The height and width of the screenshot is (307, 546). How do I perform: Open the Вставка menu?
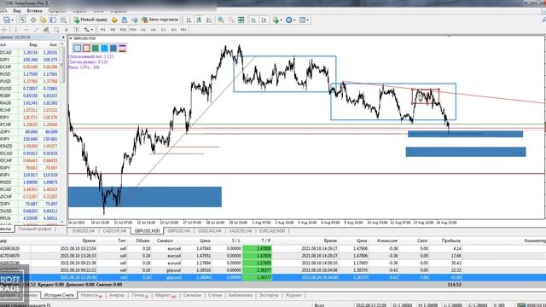[x=34, y=11]
